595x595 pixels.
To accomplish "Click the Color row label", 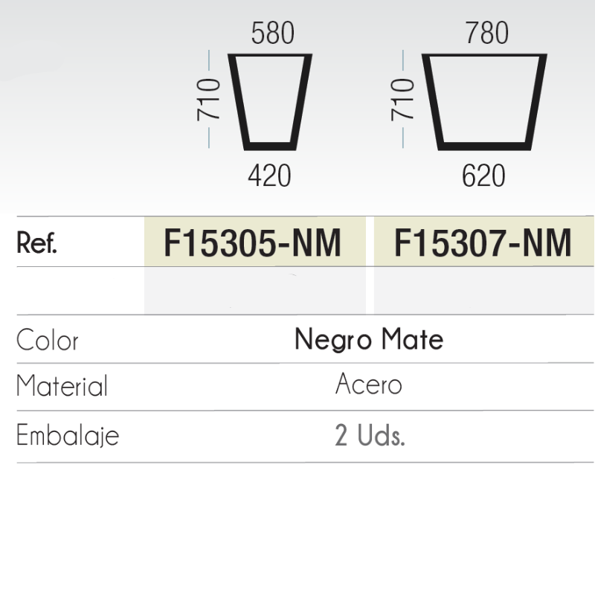I will point(47,341).
